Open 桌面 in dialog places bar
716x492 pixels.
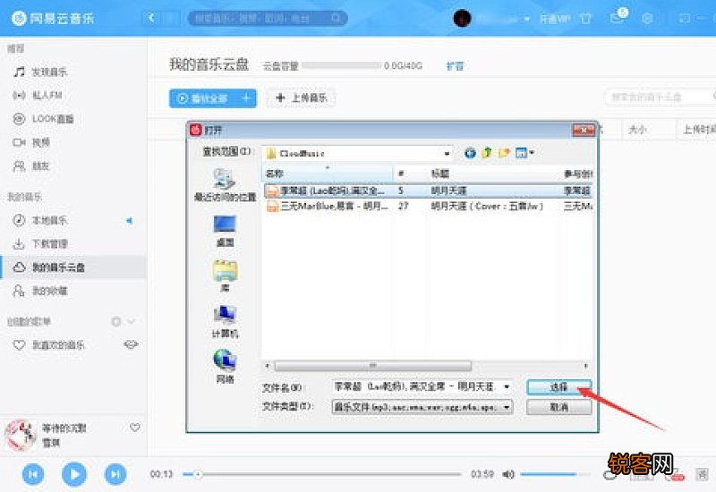225,231
